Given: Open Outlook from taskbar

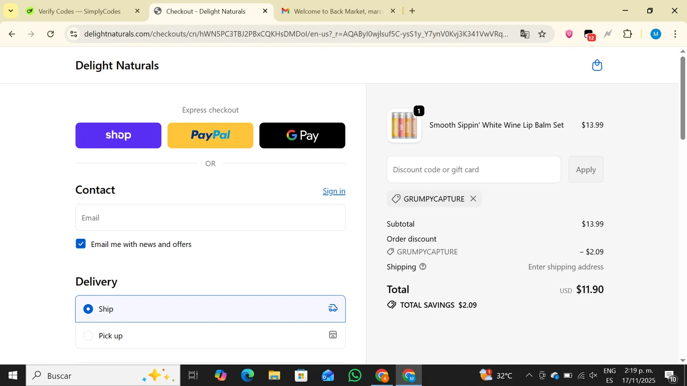Looking at the screenshot, I should click(328, 375).
